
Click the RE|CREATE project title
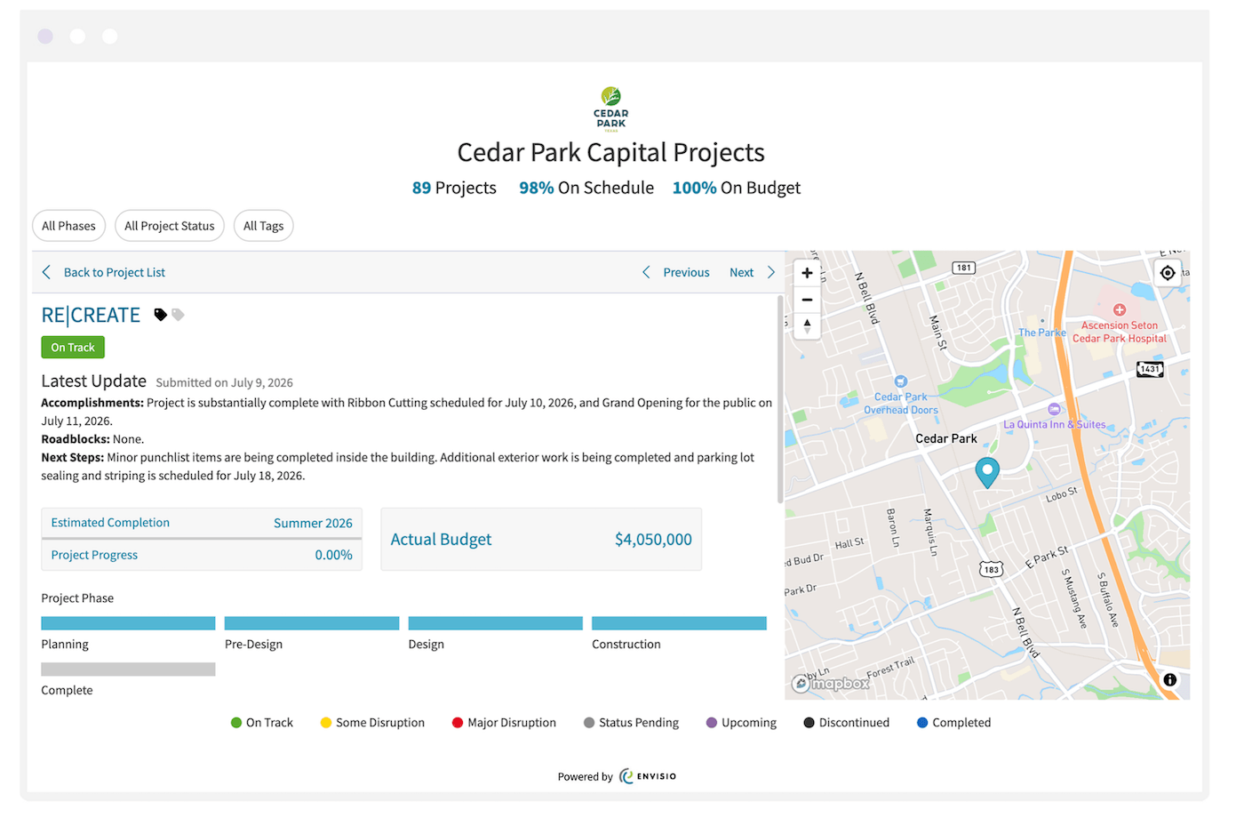[x=91, y=316]
